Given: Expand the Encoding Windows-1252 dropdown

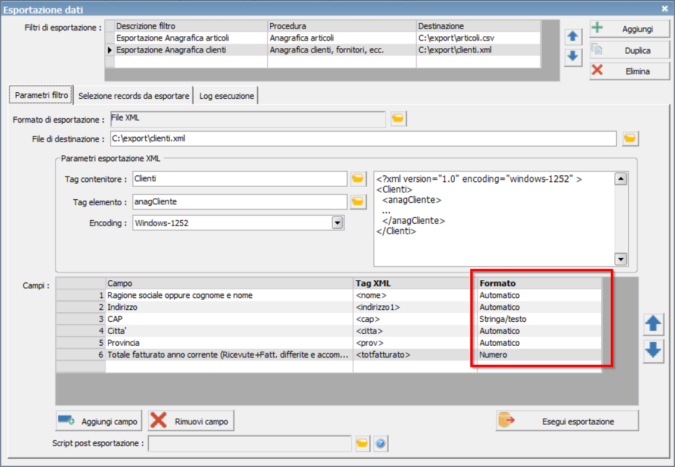Looking at the screenshot, I should point(337,223).
